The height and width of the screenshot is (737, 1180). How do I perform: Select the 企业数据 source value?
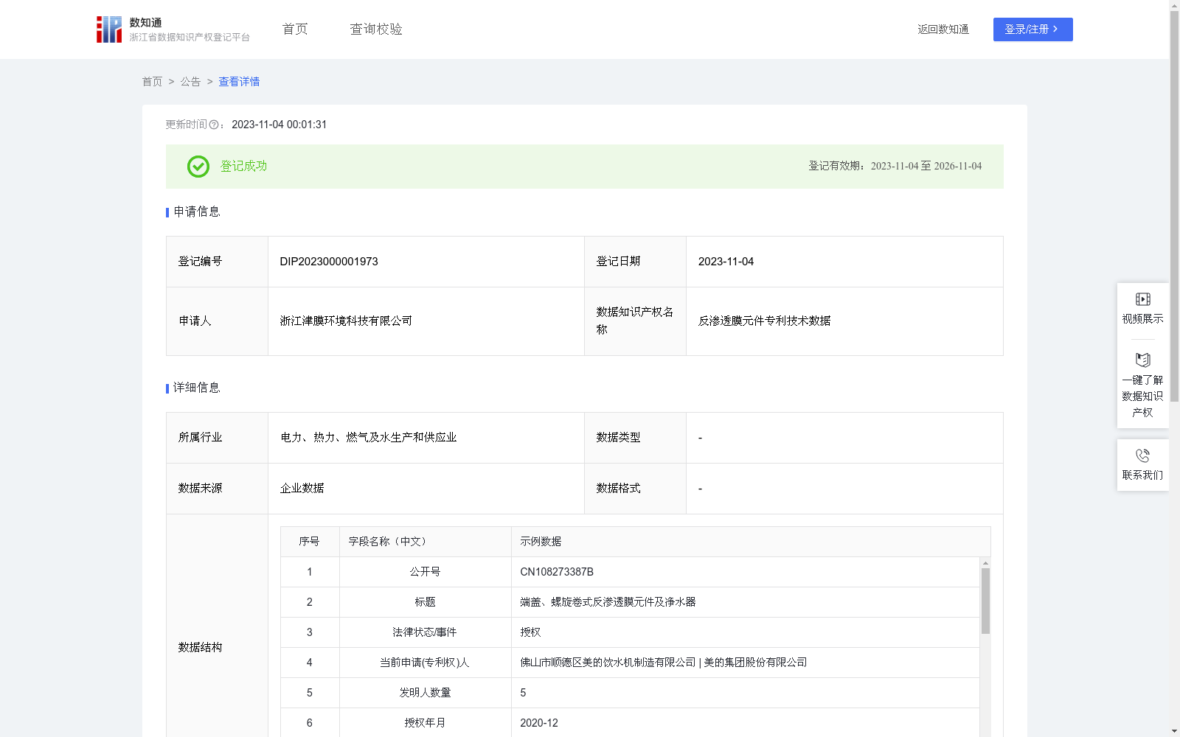point(302,489)
